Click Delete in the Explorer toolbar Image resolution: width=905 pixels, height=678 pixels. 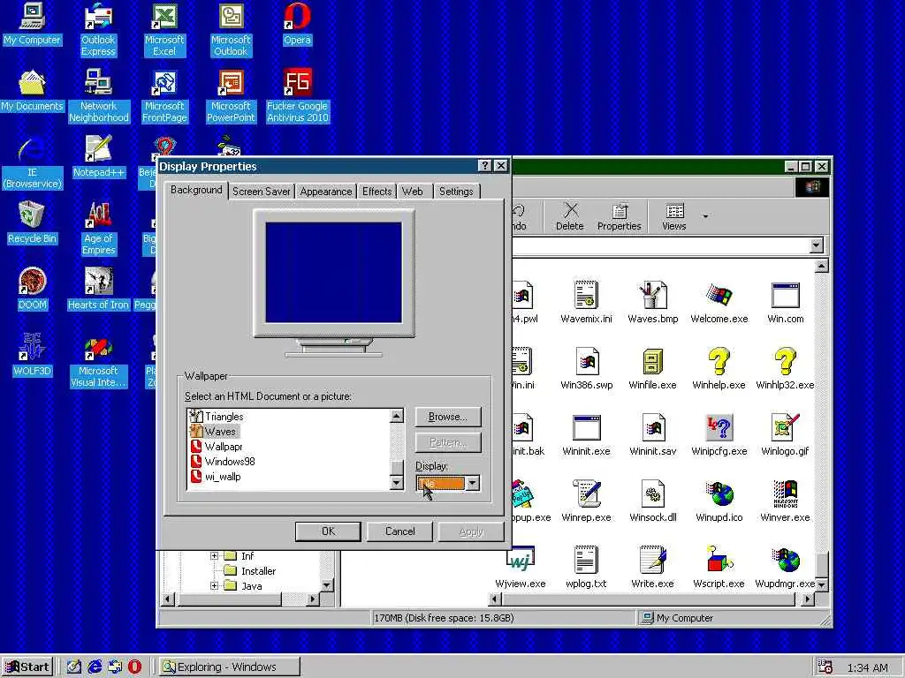tap(570, 217)
